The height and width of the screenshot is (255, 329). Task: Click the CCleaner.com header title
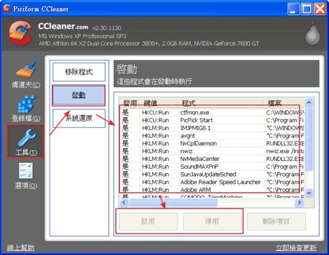pos(63,27)
